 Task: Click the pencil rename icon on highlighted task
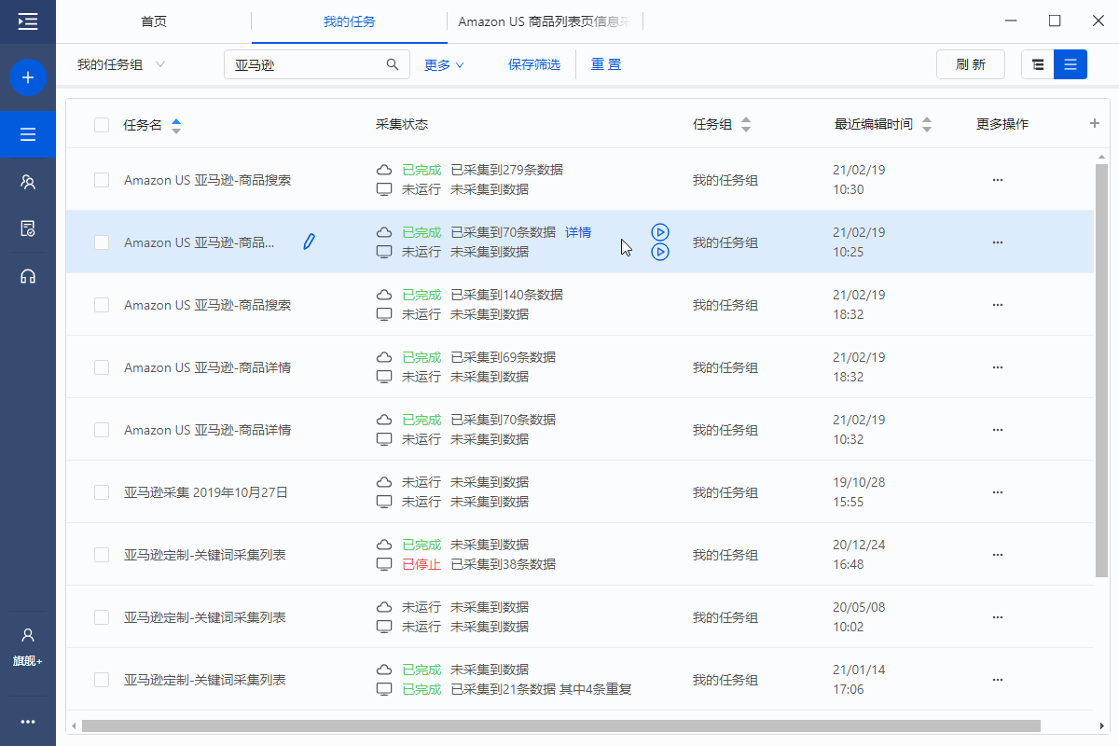(x=309, y=242)
